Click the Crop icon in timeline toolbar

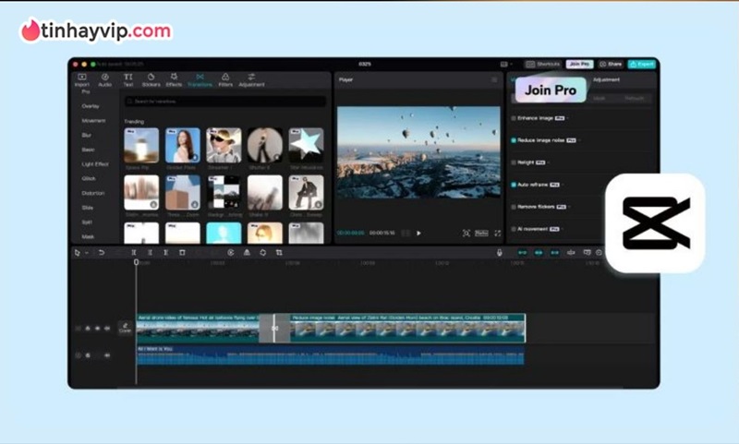click(x=279, y=253)
